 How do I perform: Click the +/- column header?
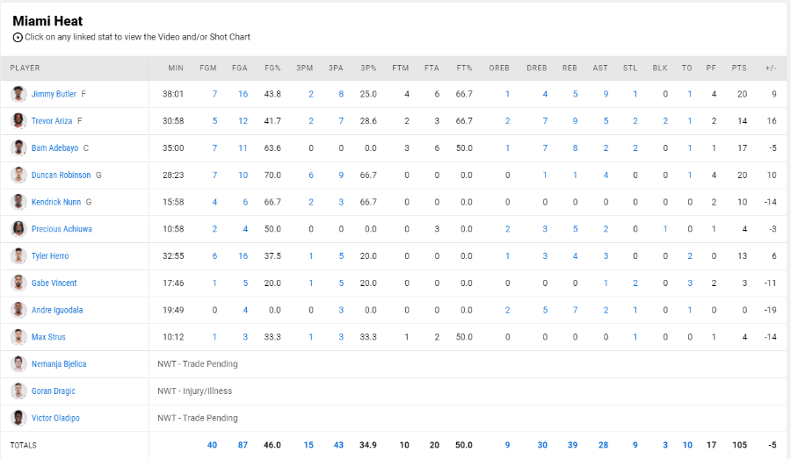(x=770, y=68)
